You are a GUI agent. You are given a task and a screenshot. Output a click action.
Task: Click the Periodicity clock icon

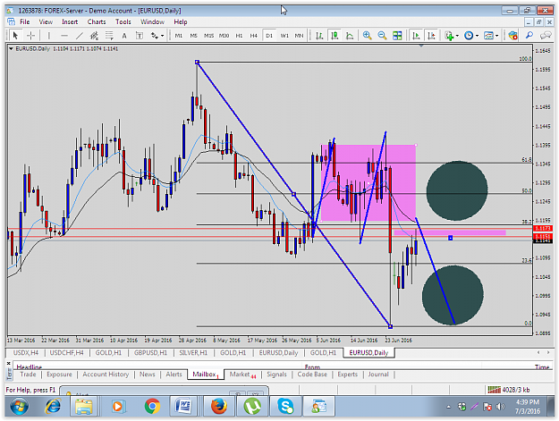(469, 35)
